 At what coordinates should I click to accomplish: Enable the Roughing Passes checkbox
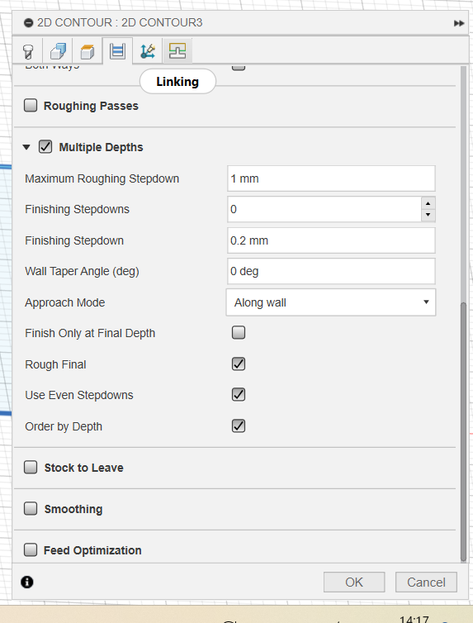(x=31, y=106)
